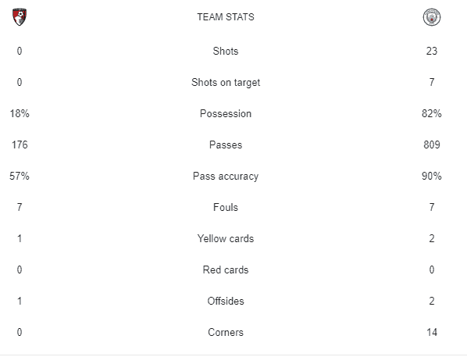Select the 176 passes value

(x=20, y=145)
